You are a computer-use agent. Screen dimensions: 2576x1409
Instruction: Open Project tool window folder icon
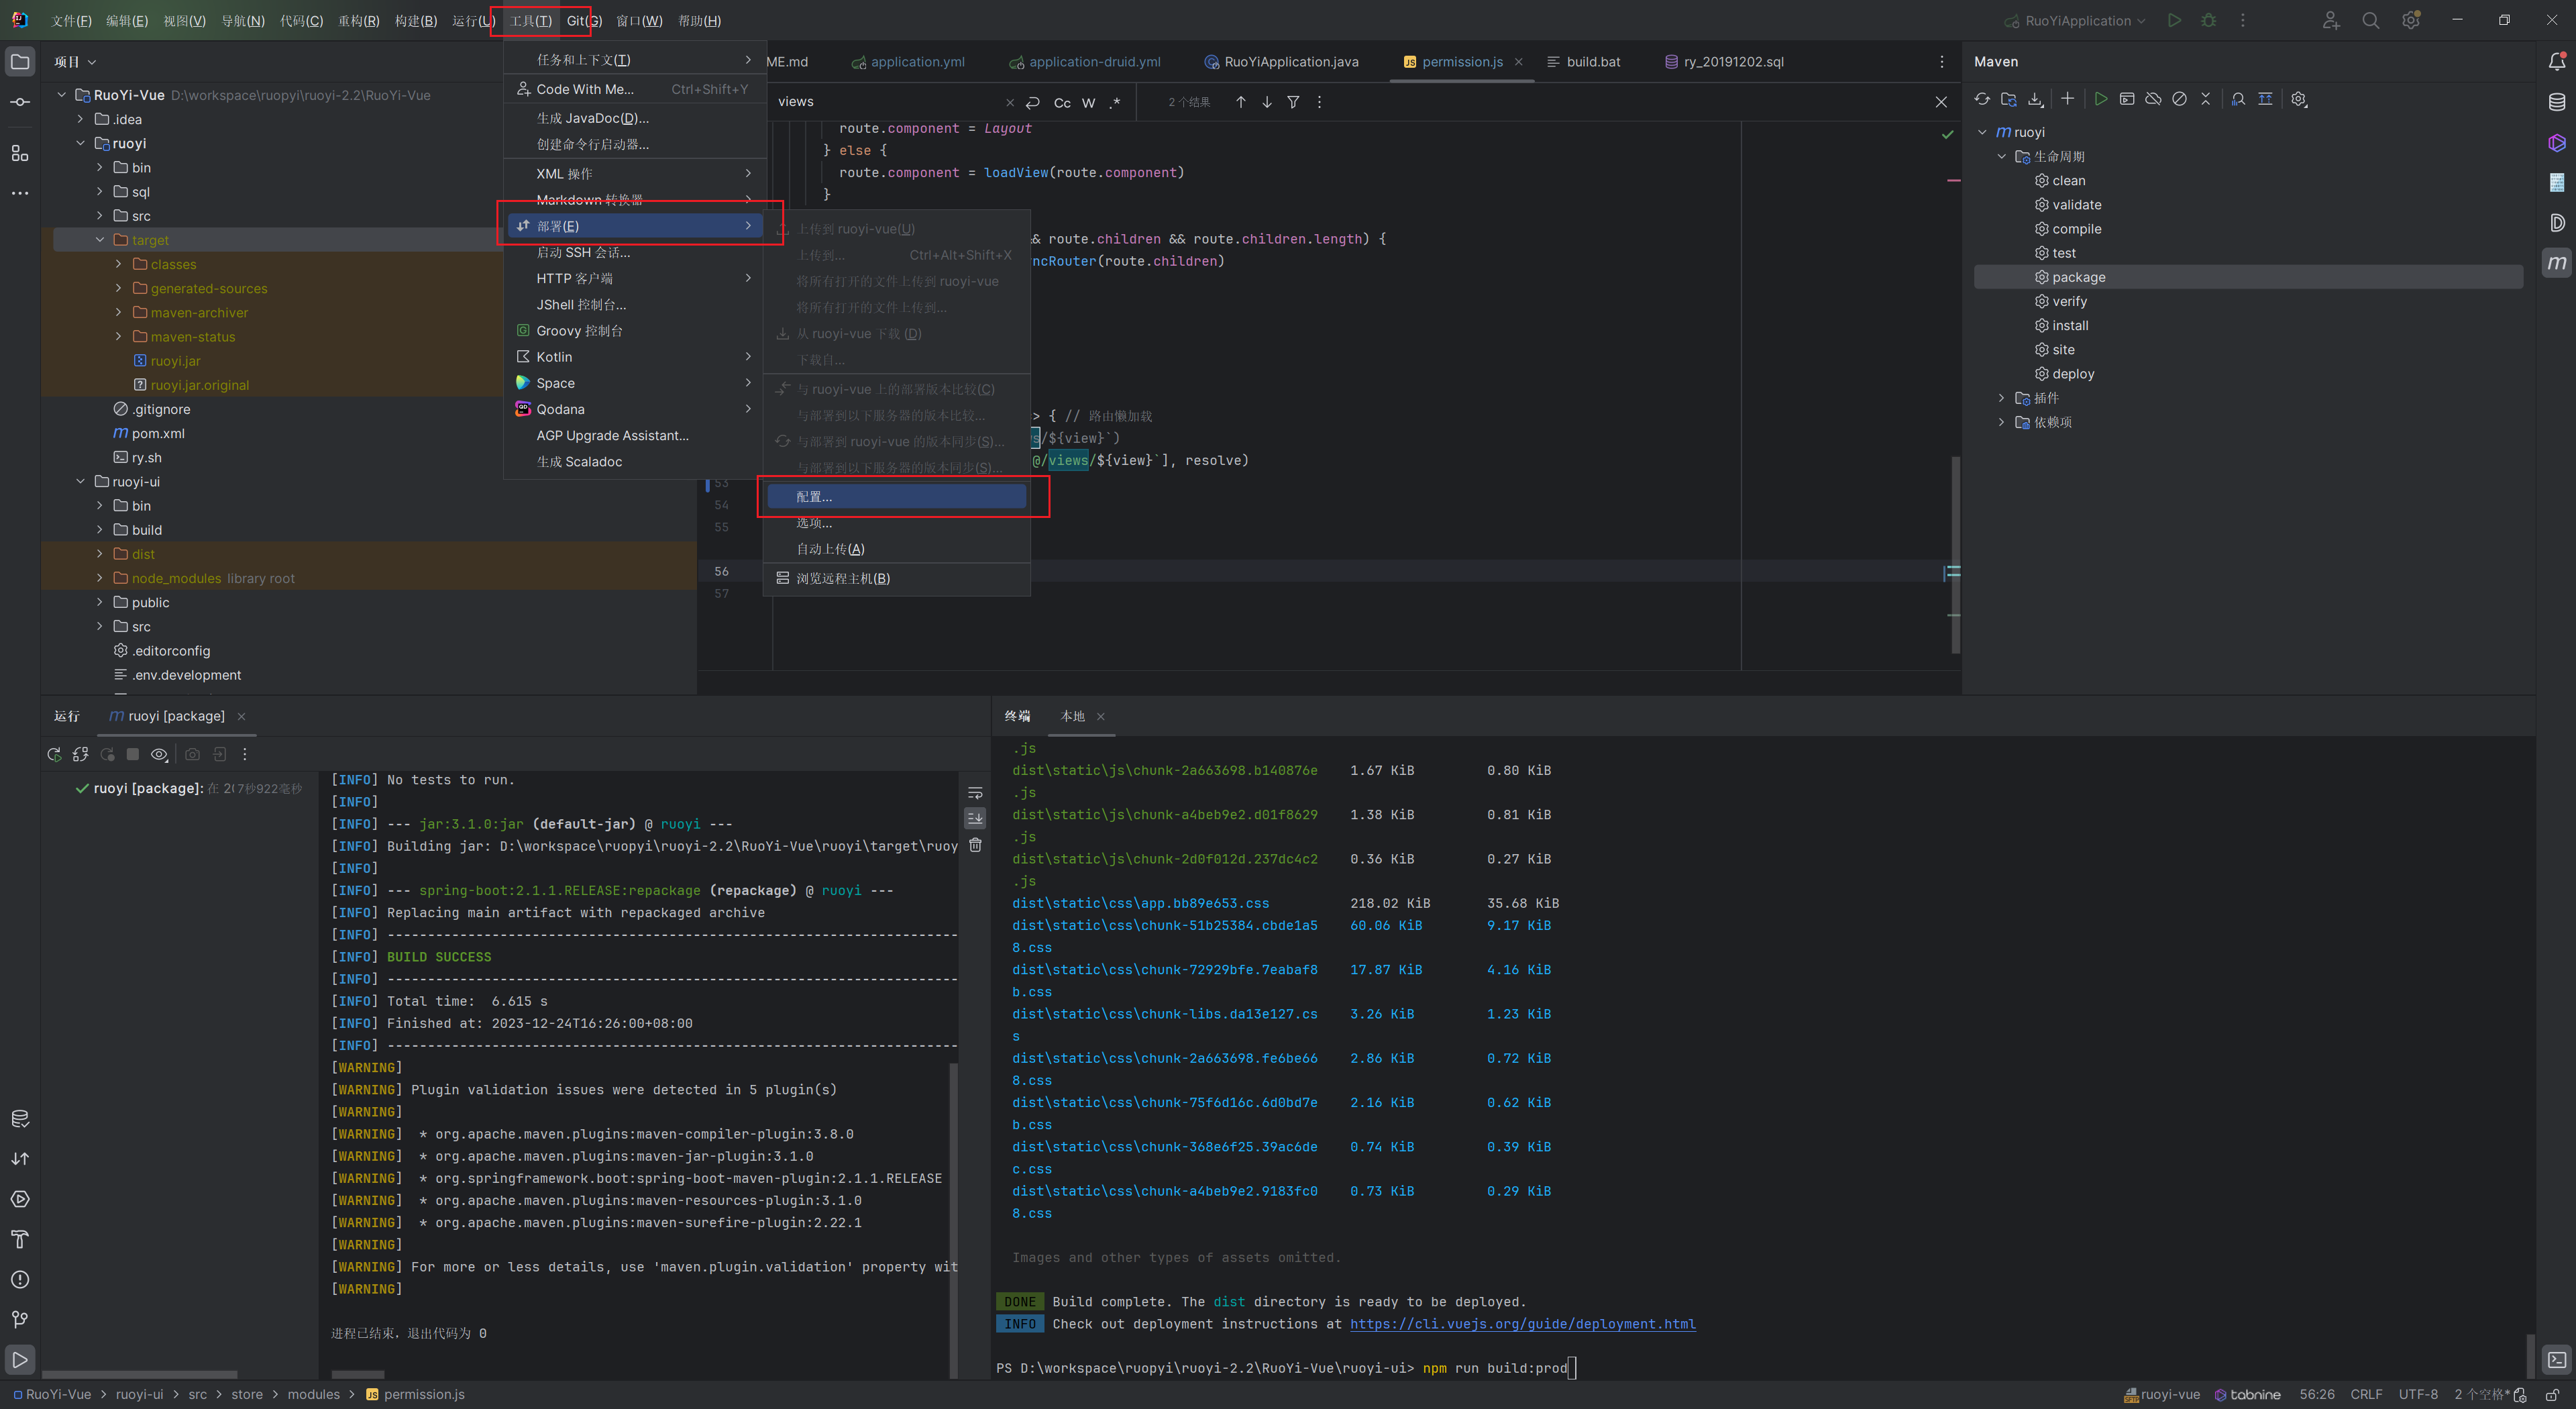(x=20, y=62)
